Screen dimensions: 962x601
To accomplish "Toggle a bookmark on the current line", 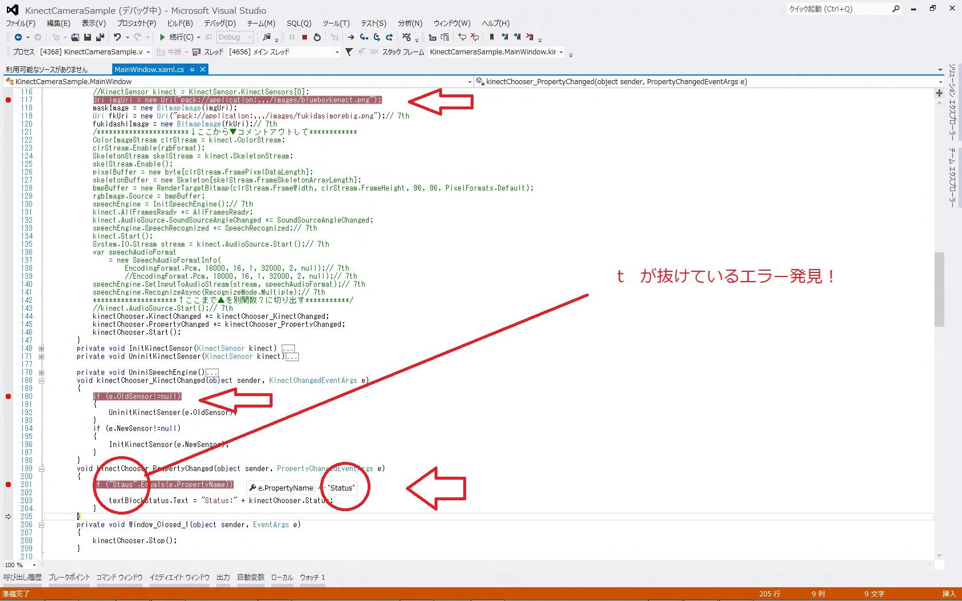I will pos(491,37).
